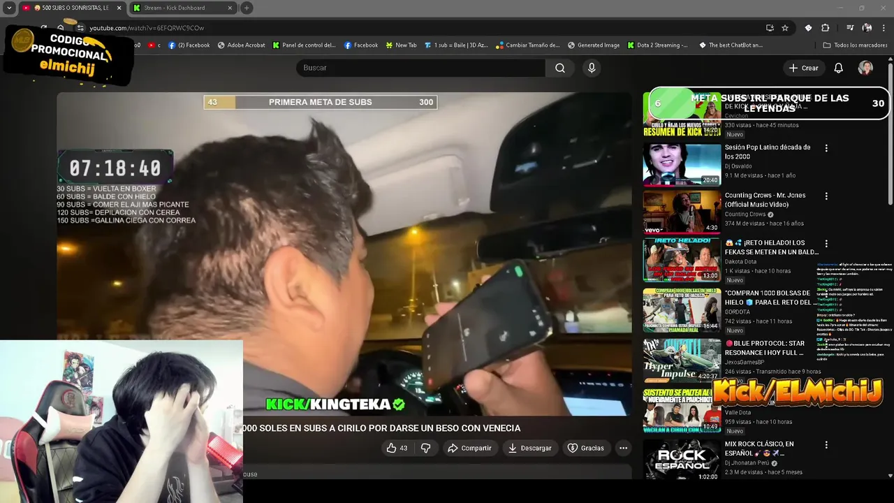Click the 'MIX ROCK CLÁSICO, EN ESPAÑOL' title
The width and height of the screenshot is (894, 503).
(x=759, y=449)
